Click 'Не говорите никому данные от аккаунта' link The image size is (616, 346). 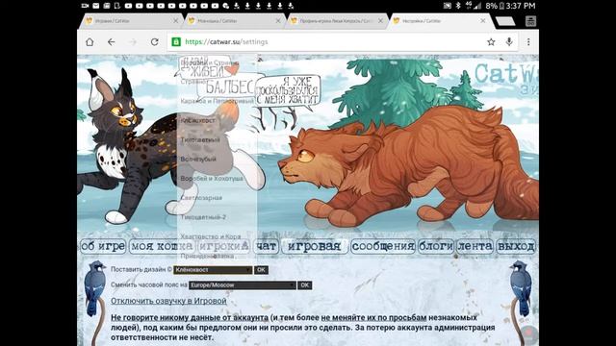pyautogui.click(x=190, y=317)
